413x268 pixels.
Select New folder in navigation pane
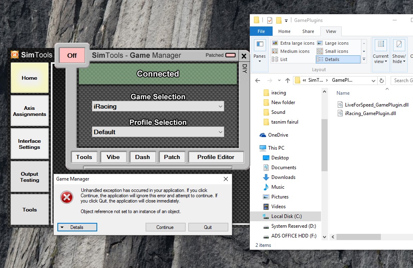tap(283, 102)
